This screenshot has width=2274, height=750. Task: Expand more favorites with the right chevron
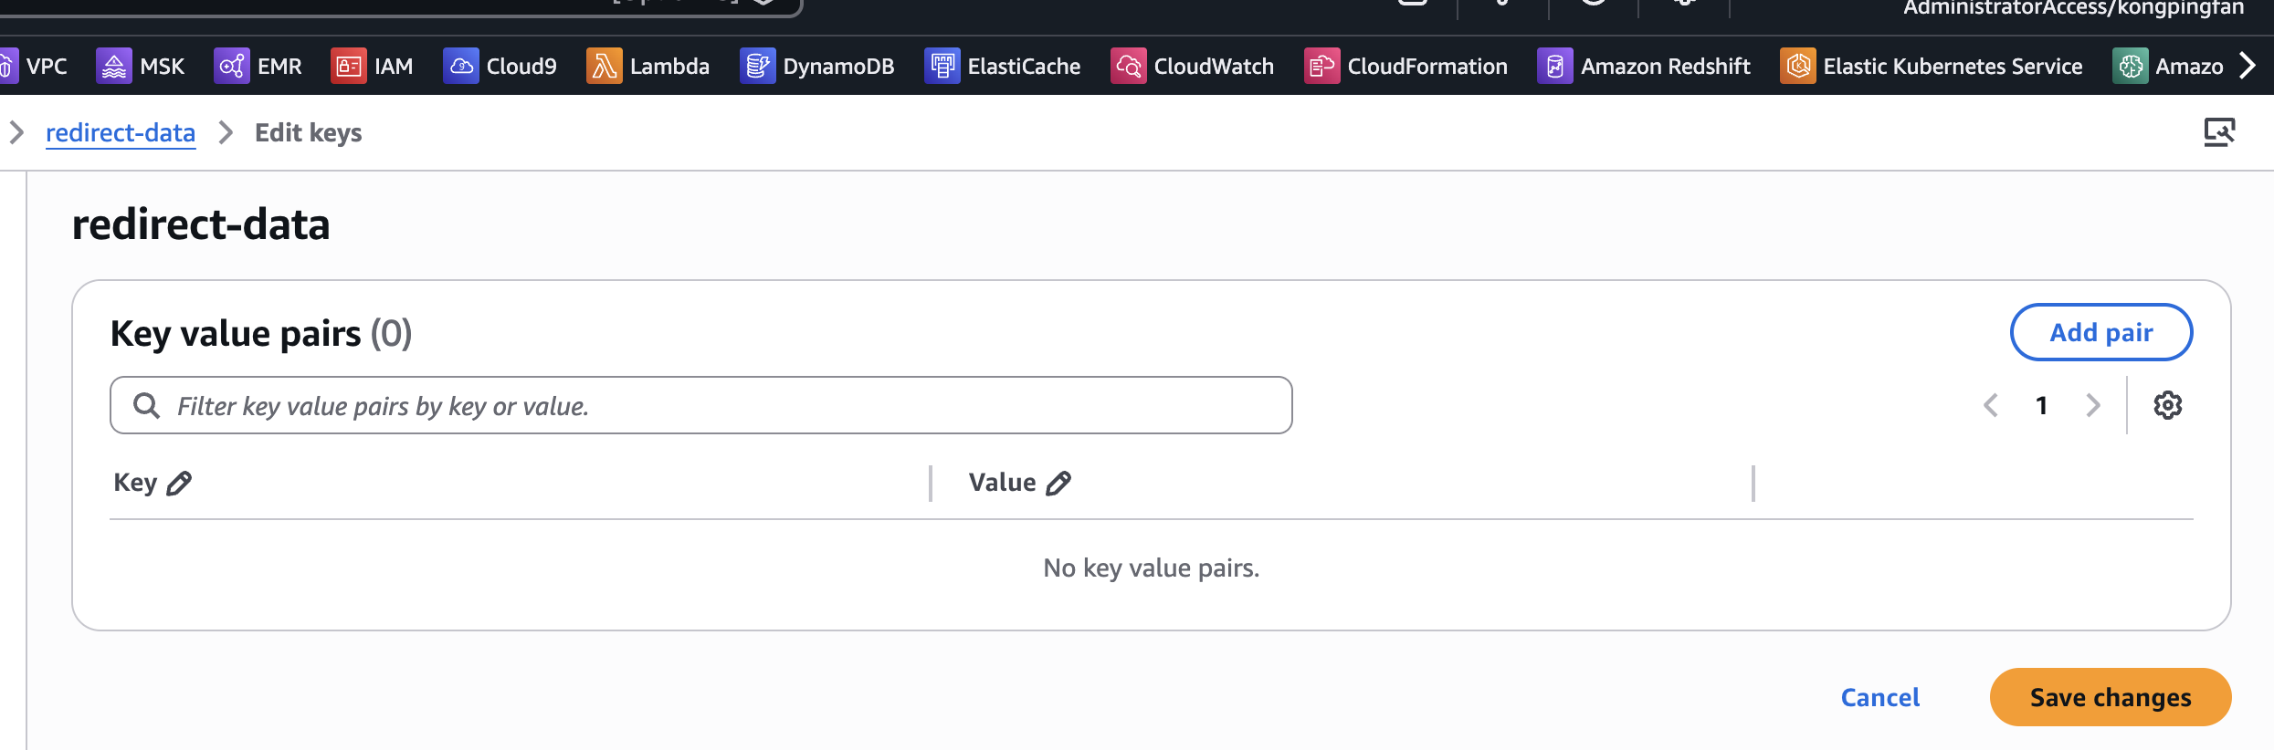coord(2248,66)
